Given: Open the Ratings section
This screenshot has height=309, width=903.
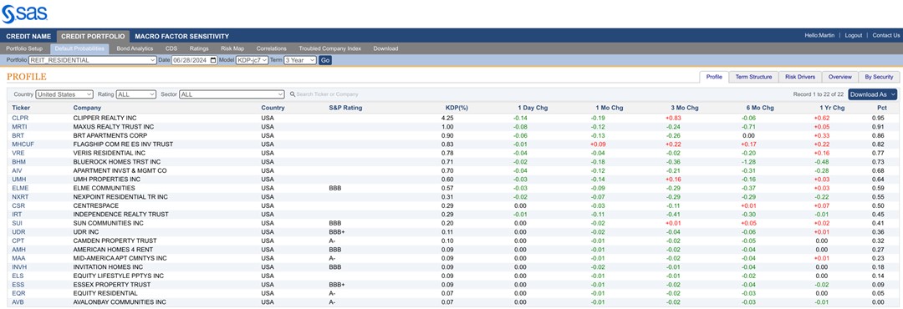Looking at the screenshot, I should 199,49.
